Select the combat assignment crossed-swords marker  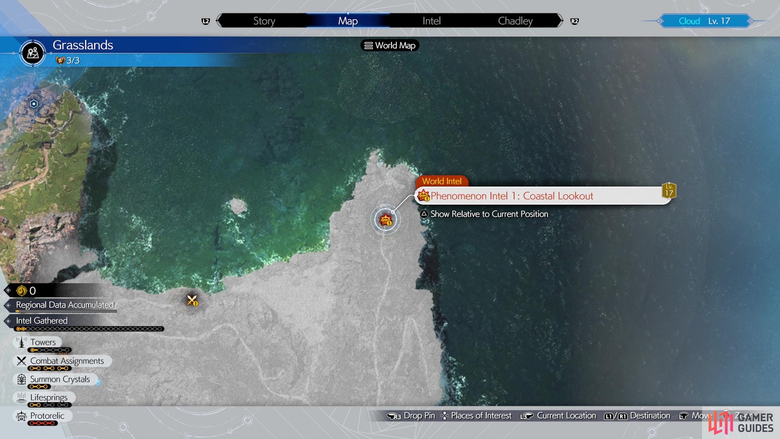point(192,300)
